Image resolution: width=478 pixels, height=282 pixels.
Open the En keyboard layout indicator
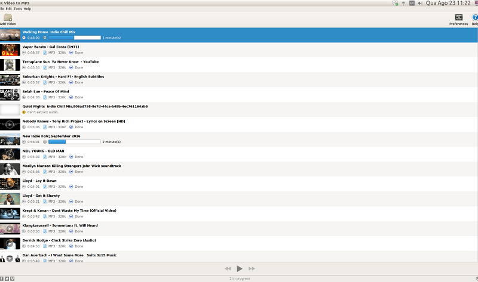pos(412,3)
